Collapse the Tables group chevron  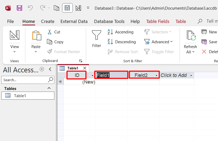tap(49, 88)
